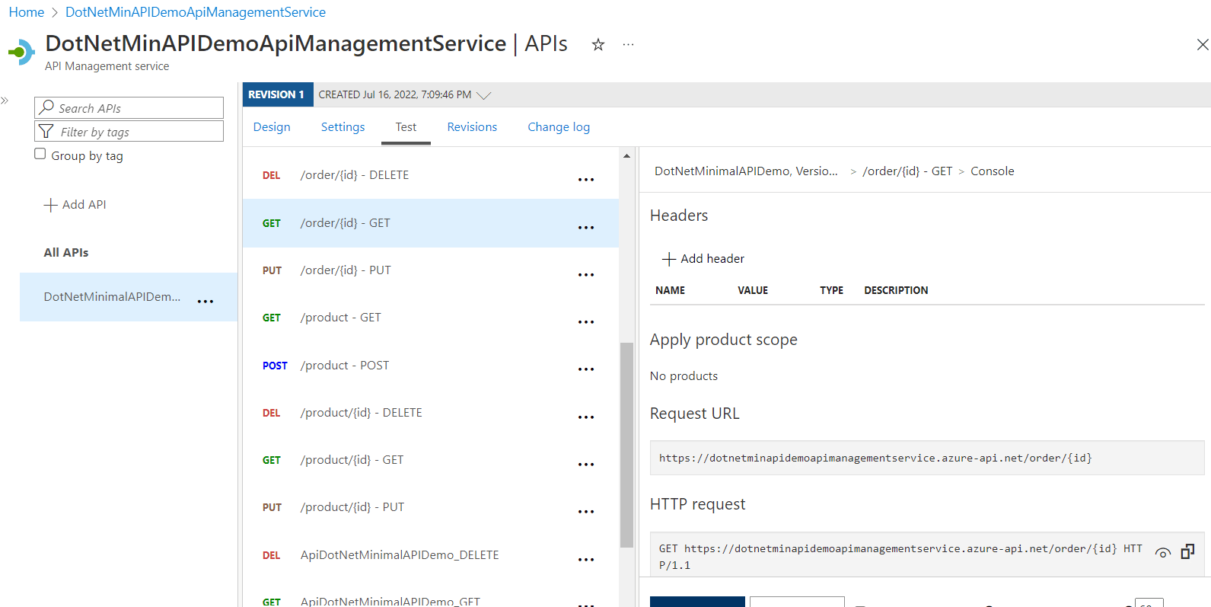The image size is (1211, 607).
Task: Open the more options ellipsis beside the title
Action: (628, 45)
